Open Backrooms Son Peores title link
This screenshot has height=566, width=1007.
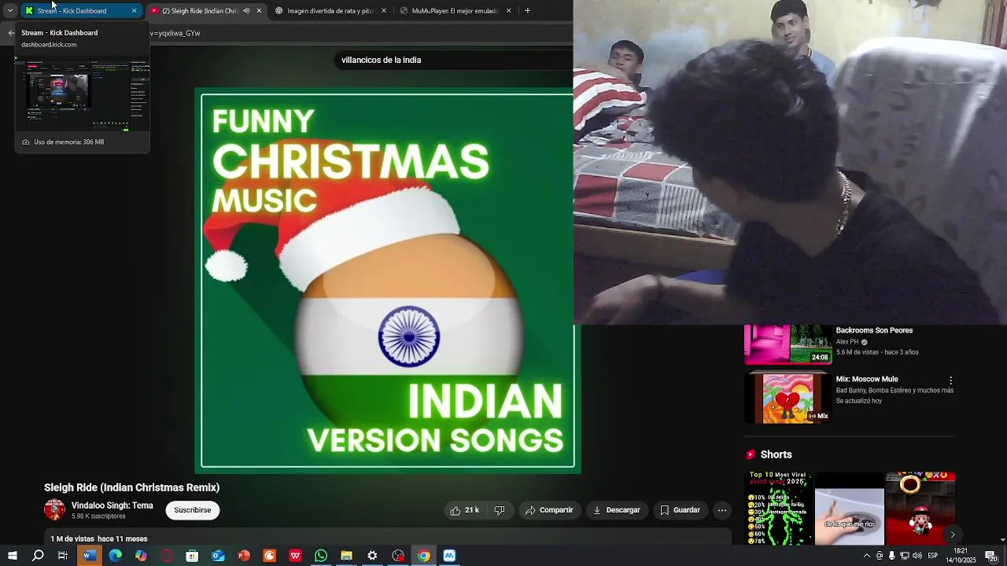[874, 330]
